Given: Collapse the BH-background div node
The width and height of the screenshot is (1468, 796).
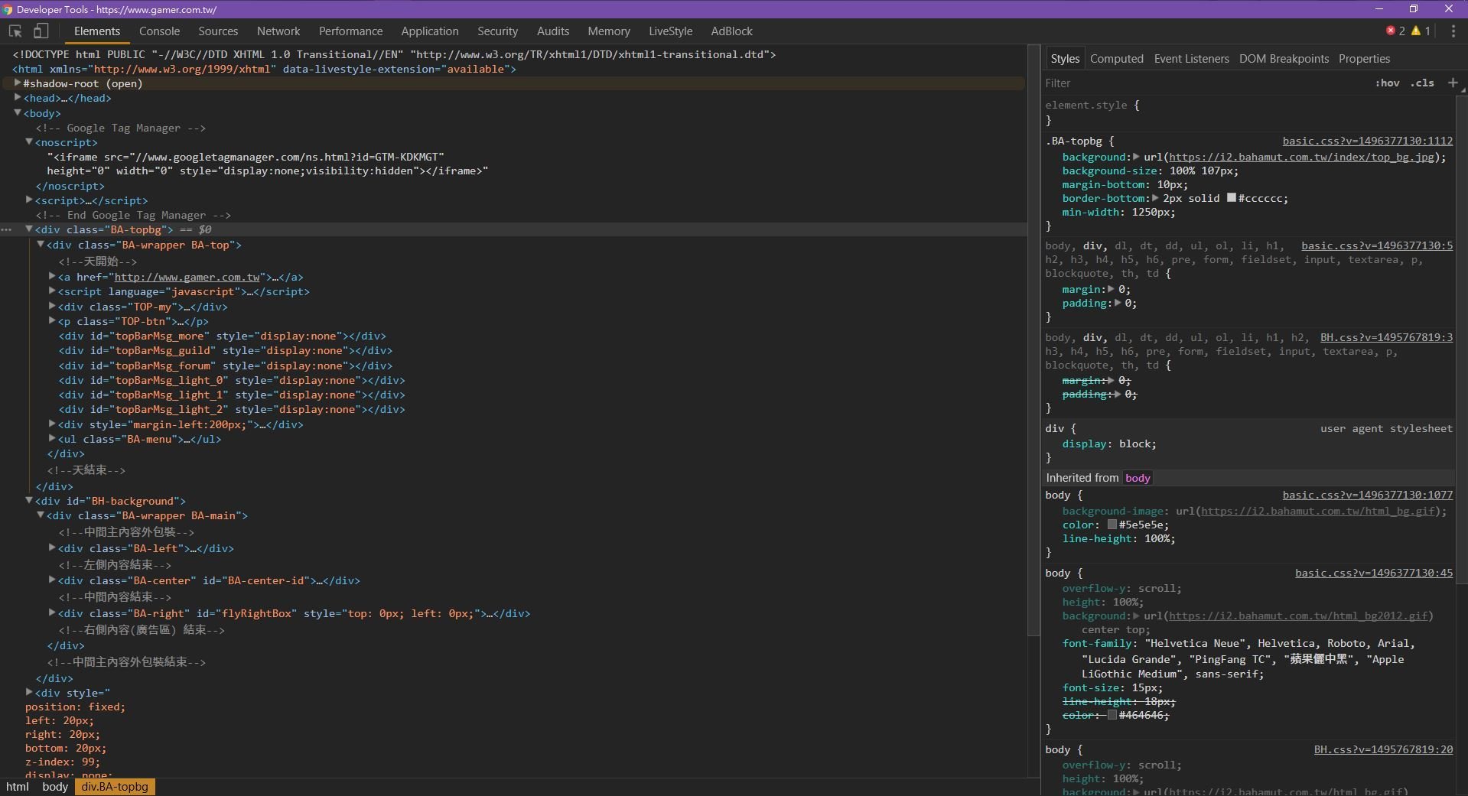Looking at the screenshot, I should click(29, 501).
